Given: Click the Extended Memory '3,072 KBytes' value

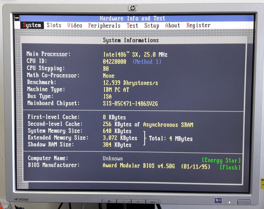Looking at the screenshot, I should [x=120, y=138].
